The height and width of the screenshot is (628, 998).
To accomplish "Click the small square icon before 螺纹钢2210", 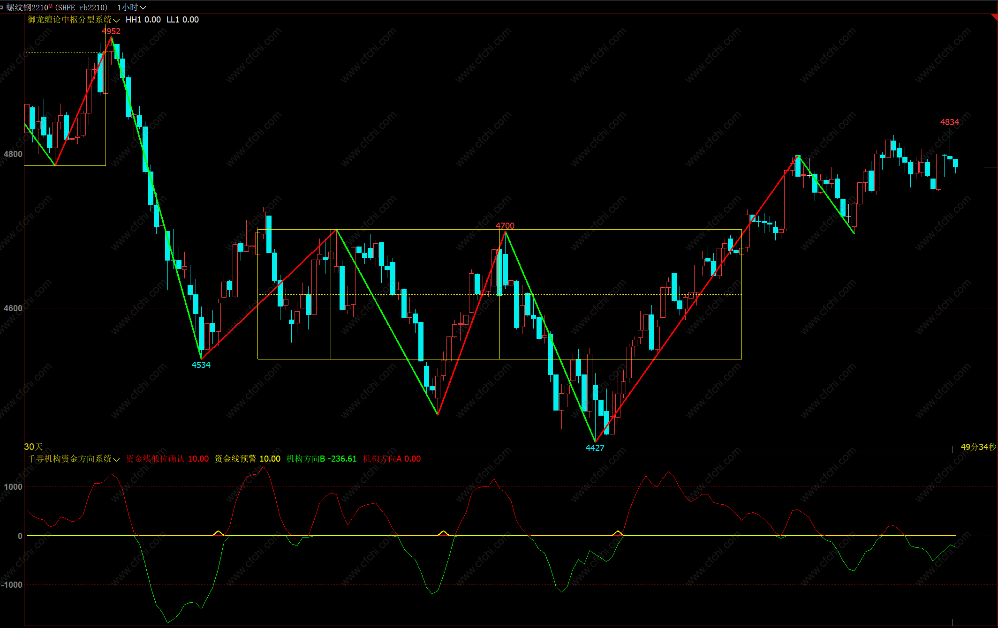I will coord(2,7).
